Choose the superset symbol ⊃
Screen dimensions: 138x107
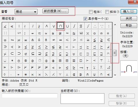(19, 53)
